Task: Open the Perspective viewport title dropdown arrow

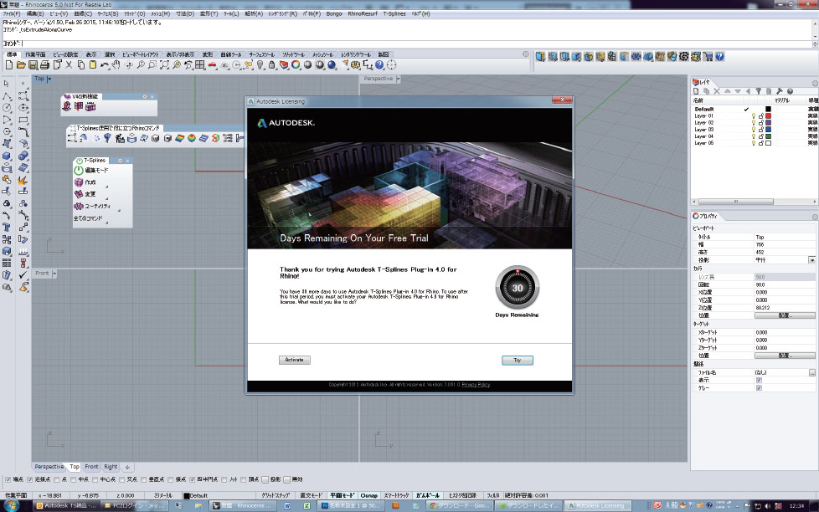Action: click(x=398, y=79)
